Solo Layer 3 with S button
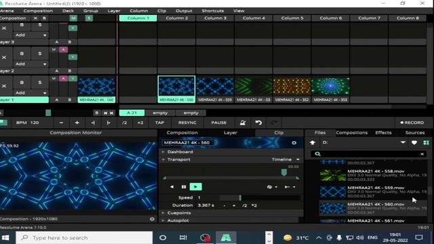 tap(39, 26)
